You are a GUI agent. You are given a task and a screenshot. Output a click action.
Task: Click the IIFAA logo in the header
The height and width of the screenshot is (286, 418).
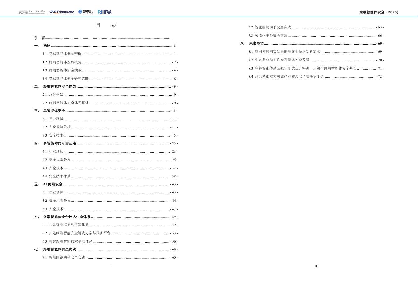click(x=105, y=12)
